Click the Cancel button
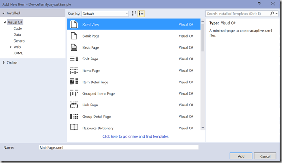This screenshot has height=163, width=282. point(265,156)
